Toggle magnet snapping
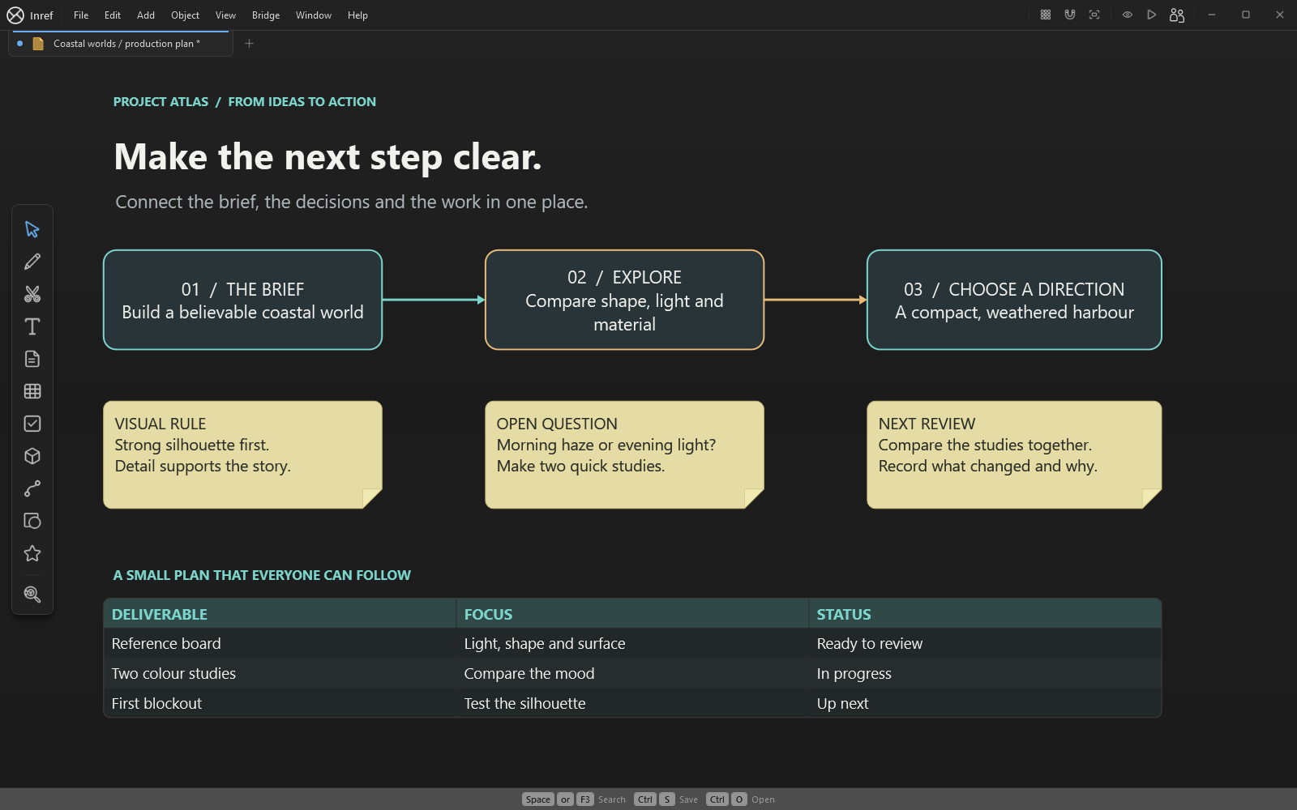The width and height of the screenshot is (1297, 810). point(1070,15)
